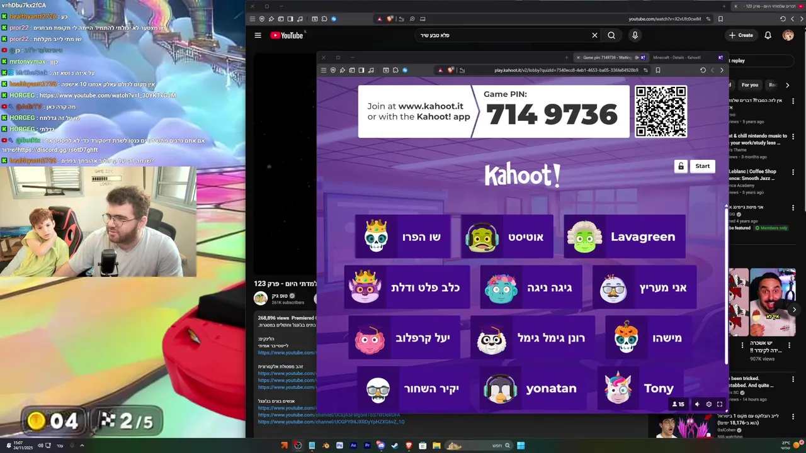Select player יעל קרפלוב with the pink avatar

[404, 338]
